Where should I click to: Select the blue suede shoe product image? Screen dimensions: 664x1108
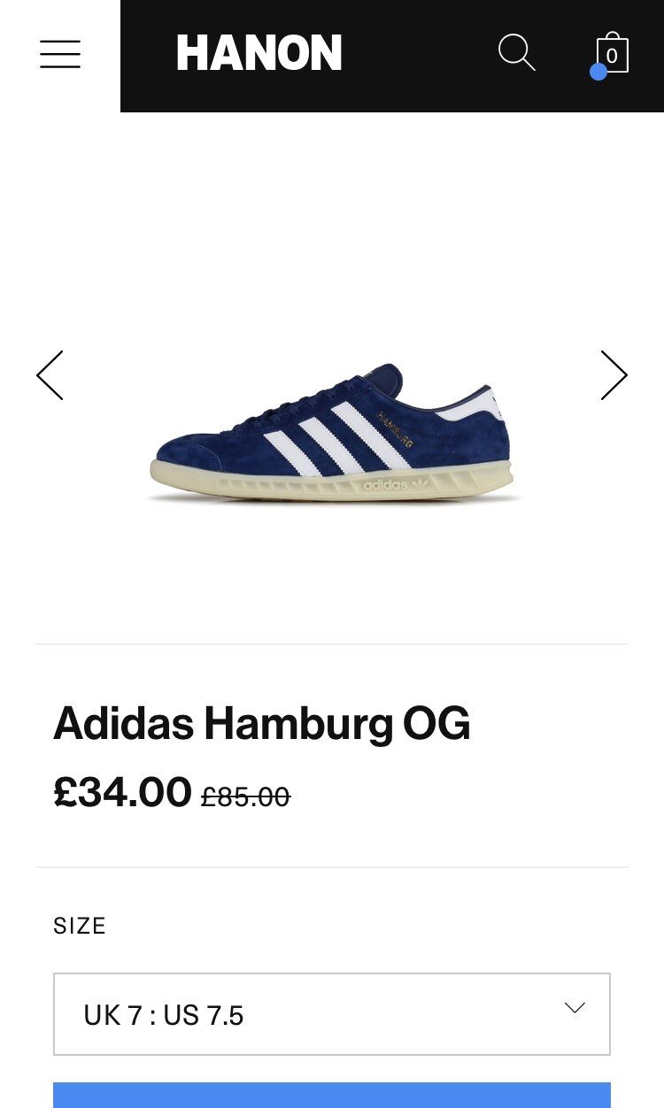click(x=332, y=434)
